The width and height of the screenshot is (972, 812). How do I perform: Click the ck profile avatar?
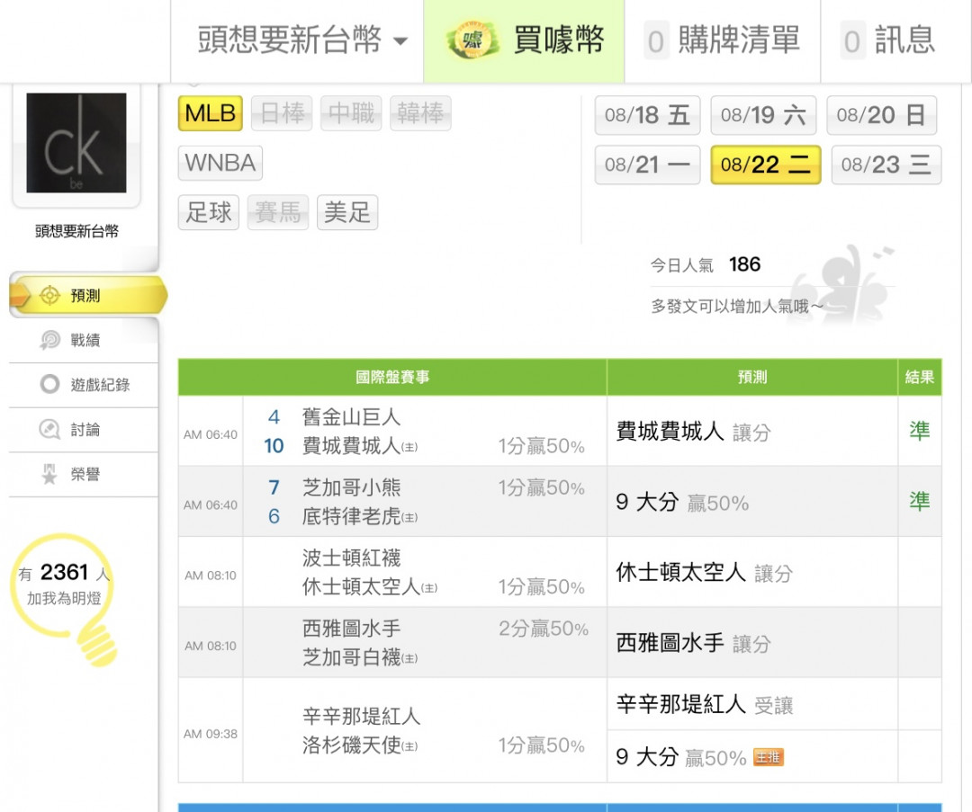pos(76,143)
